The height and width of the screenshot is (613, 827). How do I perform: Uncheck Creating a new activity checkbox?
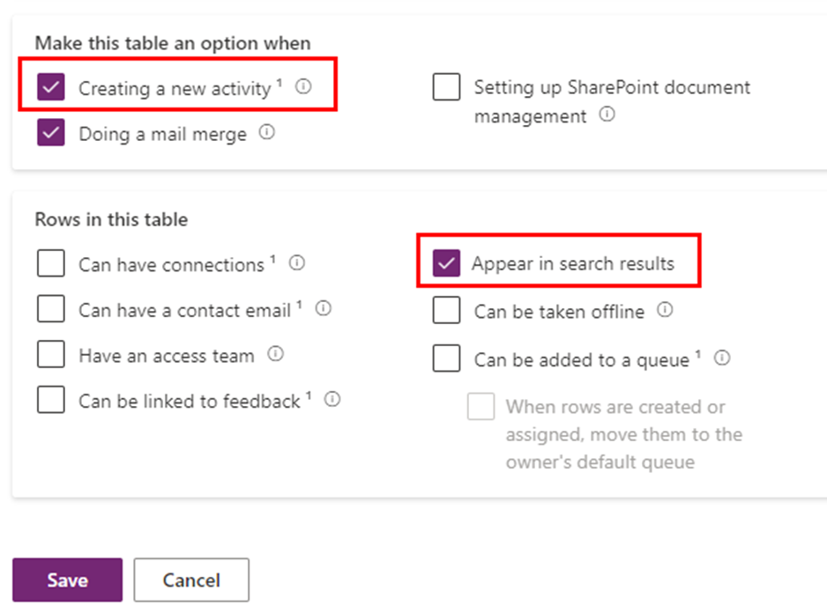[x=51, y=87]
